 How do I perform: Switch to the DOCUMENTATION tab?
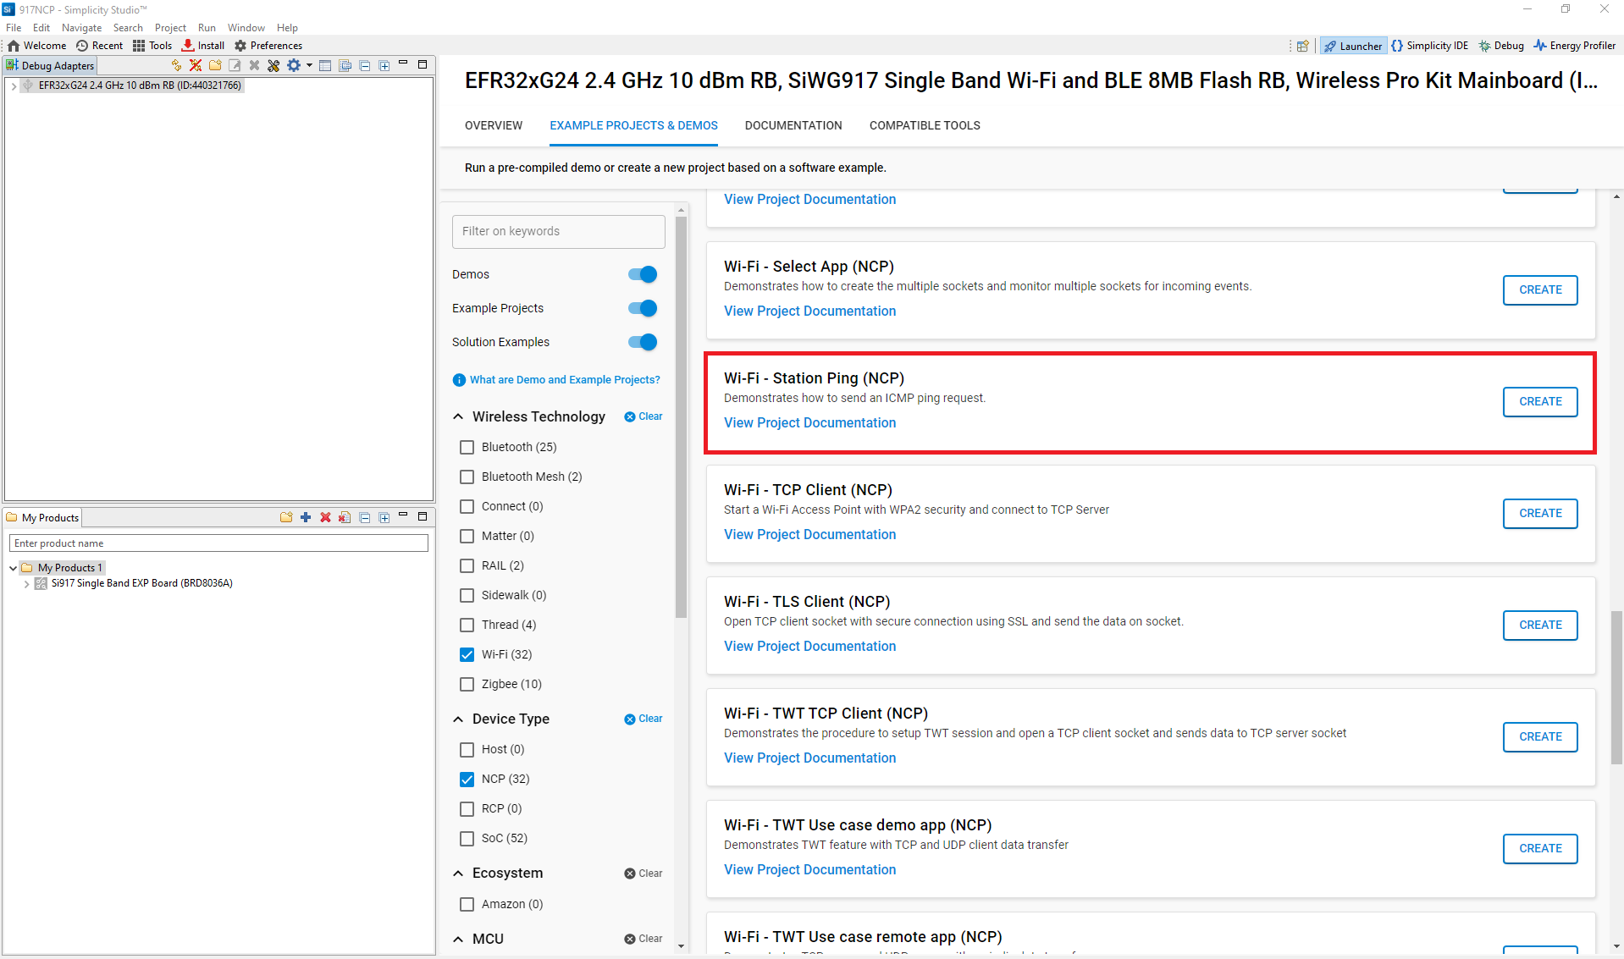click(793, 125)
